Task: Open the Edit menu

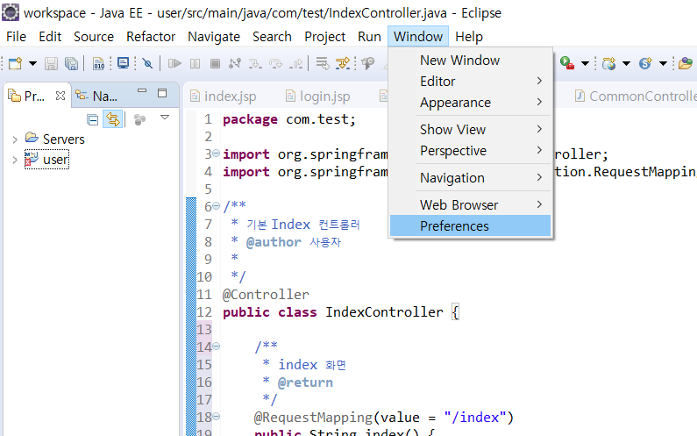Action: (50, 37)
